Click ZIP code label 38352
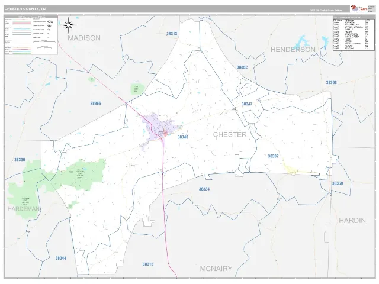 click(242, 67)
